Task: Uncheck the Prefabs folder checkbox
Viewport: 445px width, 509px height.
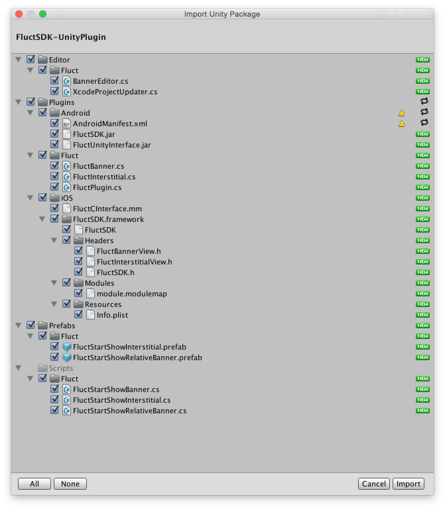Action: coord(31,325)
